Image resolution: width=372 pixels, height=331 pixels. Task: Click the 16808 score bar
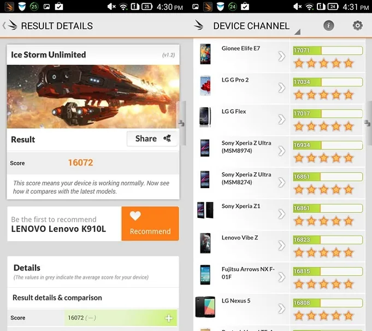pyautogui.click(x=328, y=303)
